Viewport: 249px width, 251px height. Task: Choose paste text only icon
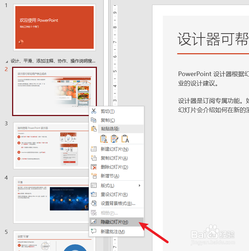(125, 139)
